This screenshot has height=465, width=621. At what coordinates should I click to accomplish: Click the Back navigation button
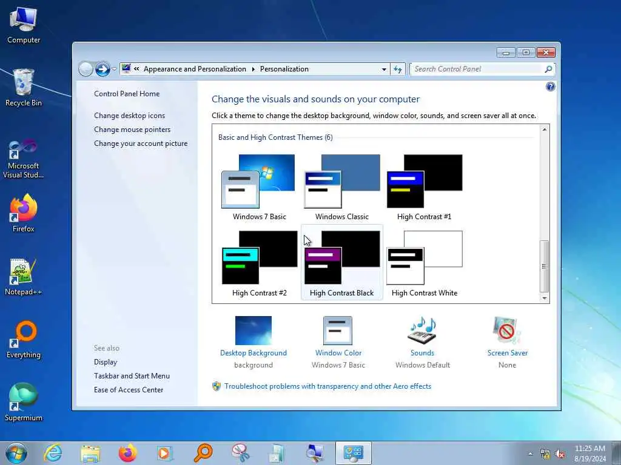pos(86,69)
